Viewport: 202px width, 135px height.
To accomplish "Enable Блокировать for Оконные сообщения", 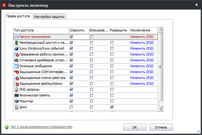I will click(x=92, y=66).
